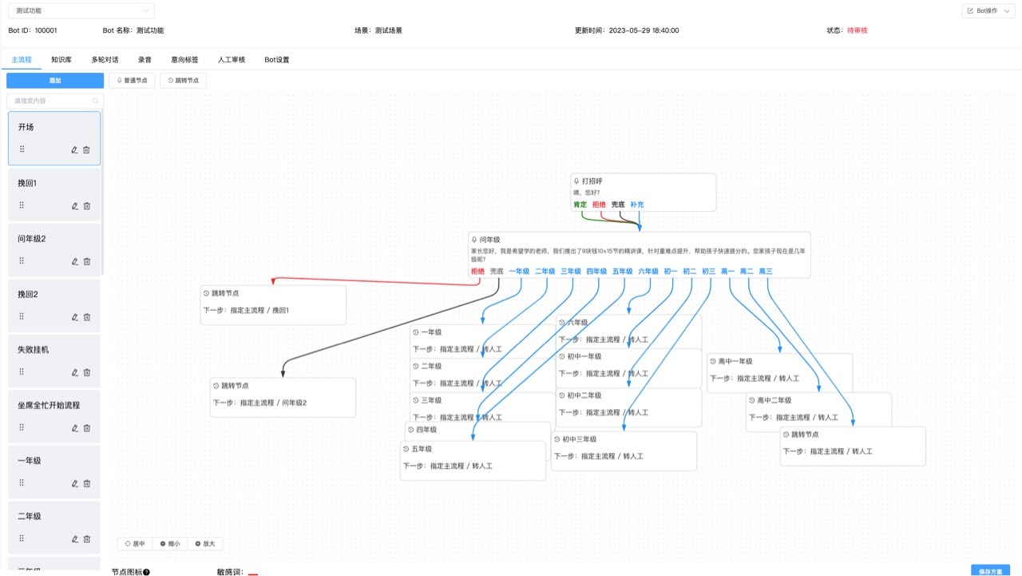Click the 初二 branch label
This screenshot has height=576, width=1022.
tap(689, 272)
